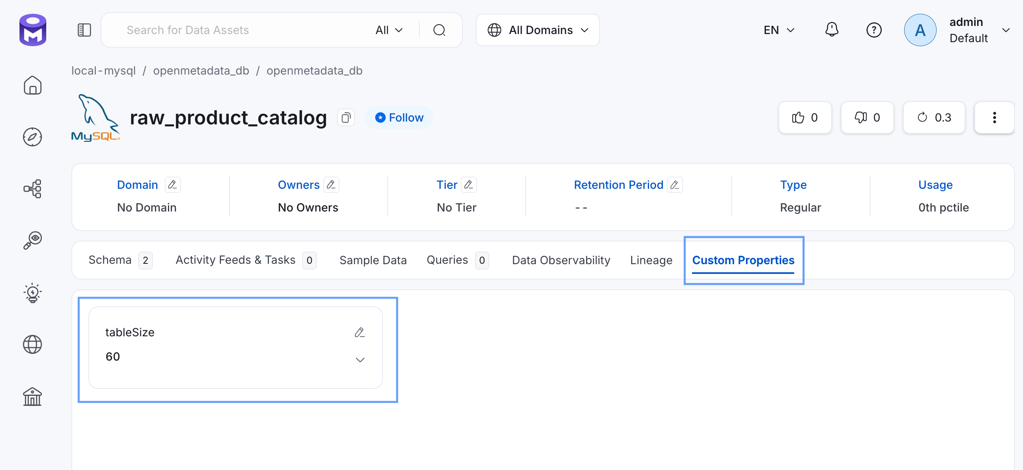The height and width of the screenshot is (470, 1023).
Task: Open the Schema tab
Action: 110,260
